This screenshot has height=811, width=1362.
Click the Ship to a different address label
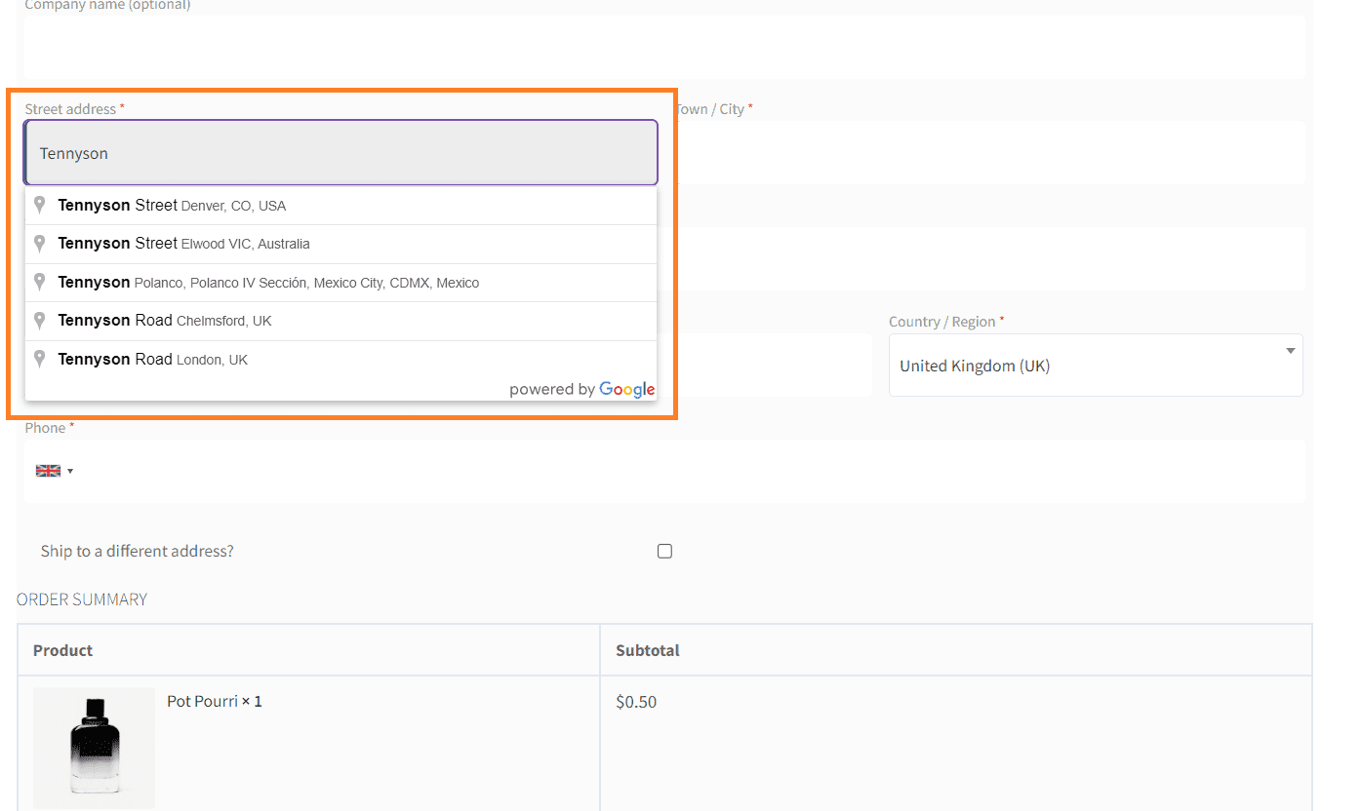tap(138, 551)
